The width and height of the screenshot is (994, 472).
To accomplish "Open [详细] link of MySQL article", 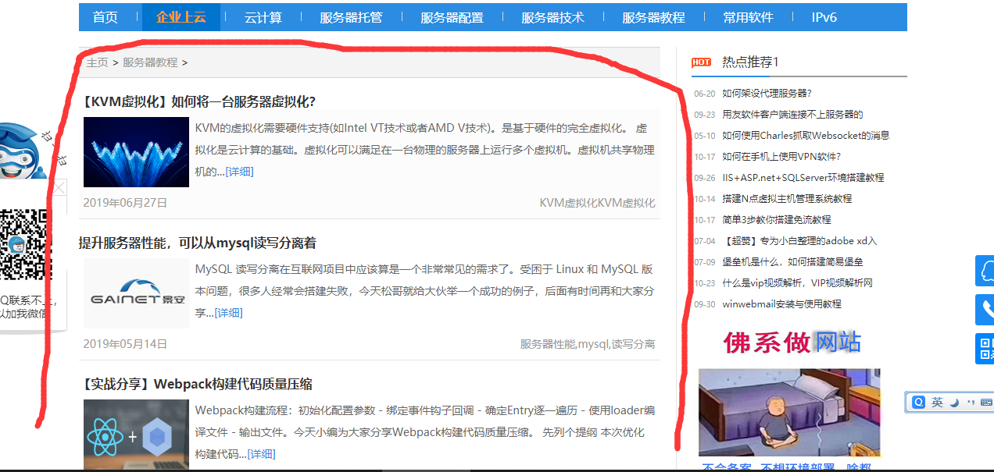I will pos(228,313).
